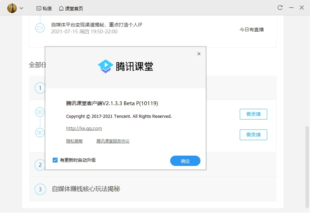Expand chapter number 2 circle
The height and width of the screenshot is (213, 310).
[x=40, y=165]
